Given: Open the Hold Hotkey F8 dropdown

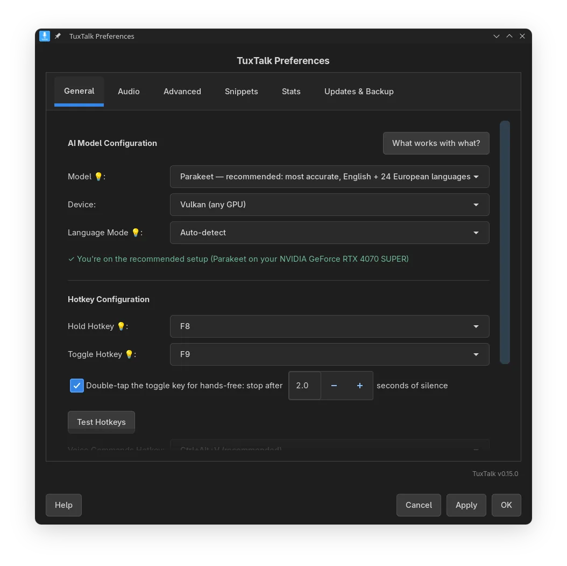Looking at the screenshot, I should click(329, 326).
